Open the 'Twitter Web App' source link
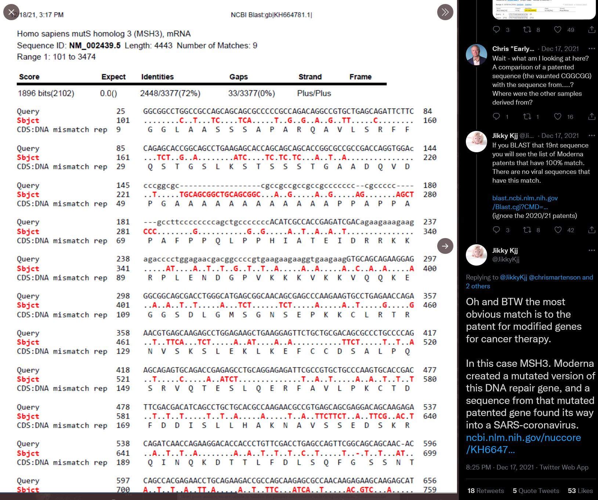This screenshot has height=500, width=598. click(564, 467)
